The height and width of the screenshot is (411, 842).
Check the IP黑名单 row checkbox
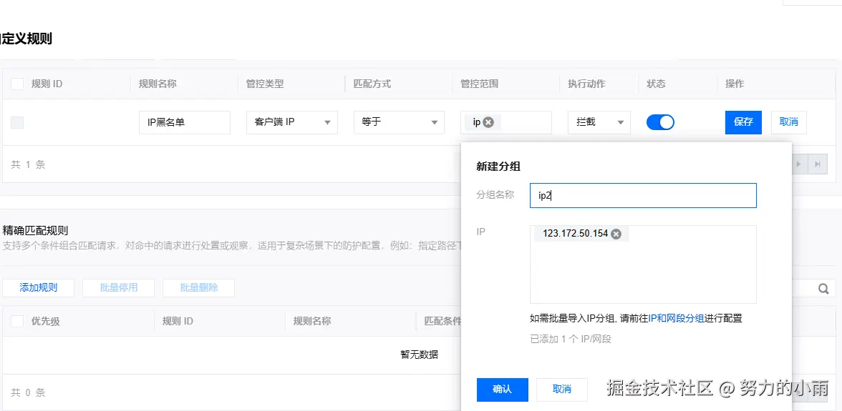coord(17,122)
